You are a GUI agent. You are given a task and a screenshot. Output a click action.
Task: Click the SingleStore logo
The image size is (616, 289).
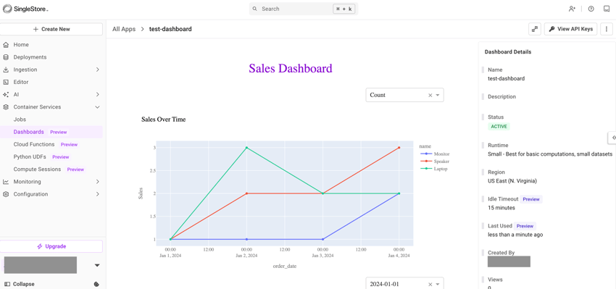[25, 9]
